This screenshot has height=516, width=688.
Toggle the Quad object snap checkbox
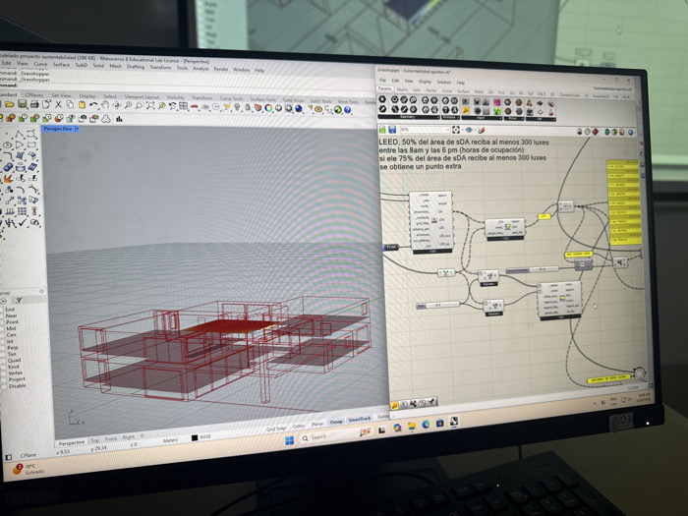3,361
